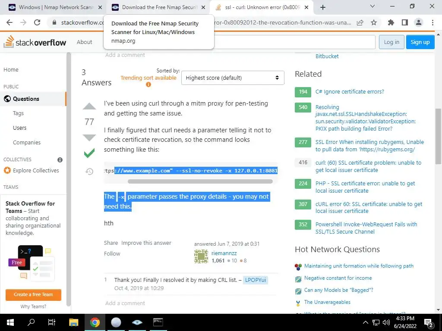Click the accepted answer green checkmark
This screenshot has width=442, height=331.
click(x=89, y=153)
